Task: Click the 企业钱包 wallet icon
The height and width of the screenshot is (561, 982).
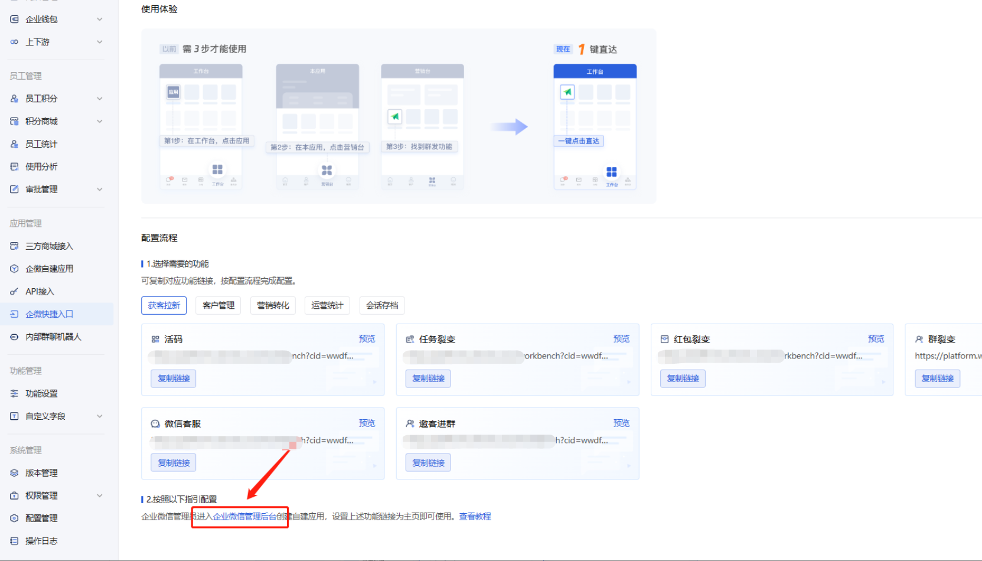Action: click(x=14, y=19)
